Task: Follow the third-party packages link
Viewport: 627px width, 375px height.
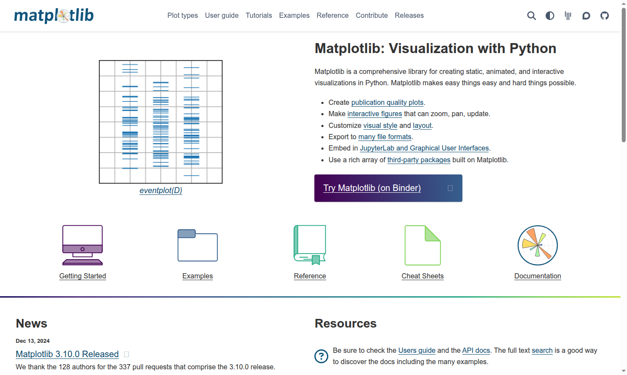Action: point(418,160)
